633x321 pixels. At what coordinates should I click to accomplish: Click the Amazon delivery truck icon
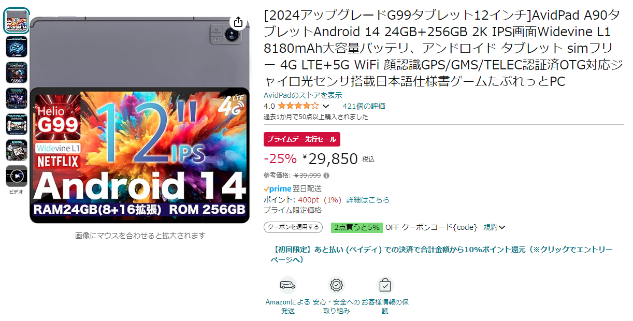click(x=287, y=285)
